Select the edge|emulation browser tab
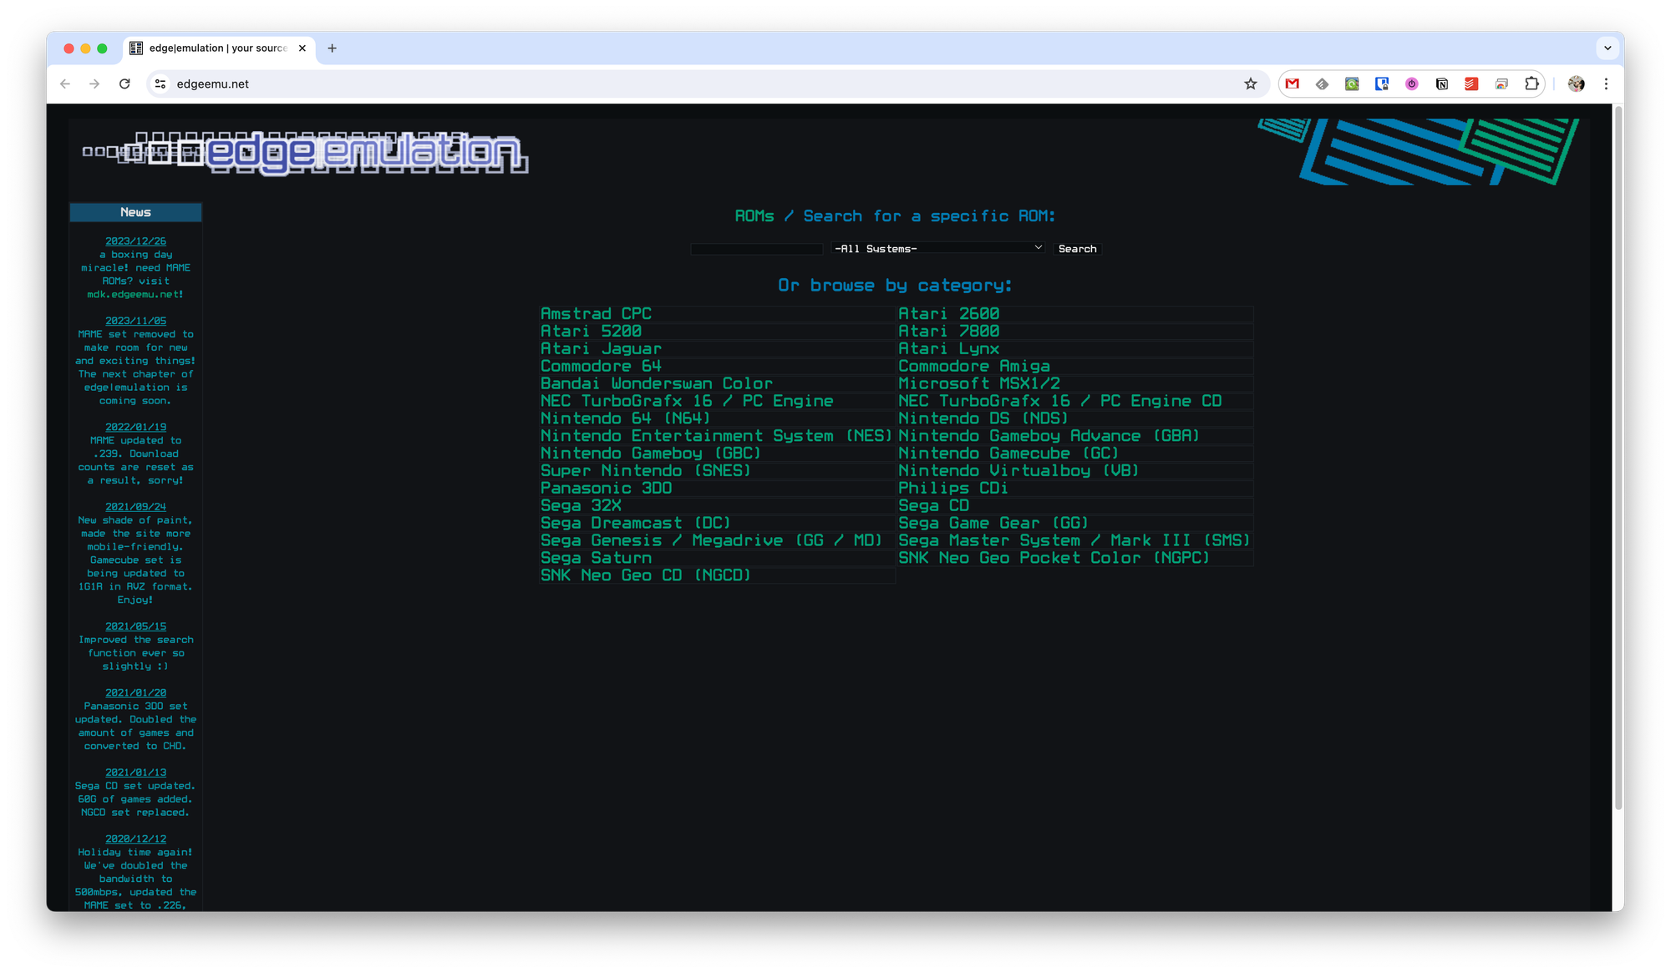This screenshot has width=1671, height=973. pyautogui.click(x=217, y=48)
